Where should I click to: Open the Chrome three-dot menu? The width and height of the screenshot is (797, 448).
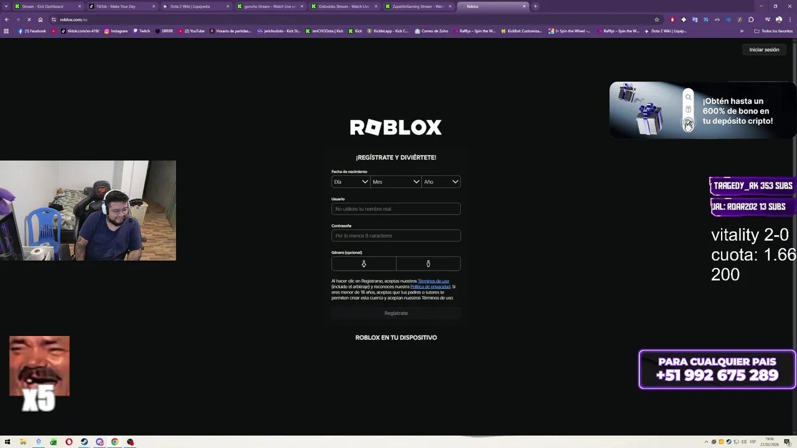tap(790, 19)
